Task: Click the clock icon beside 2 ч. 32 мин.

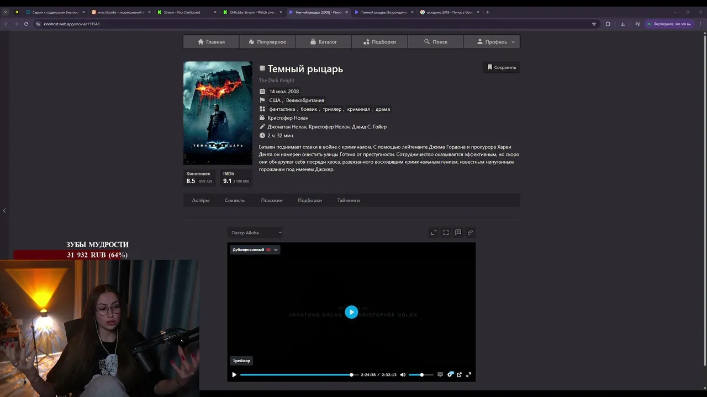Action: [262, 136]
